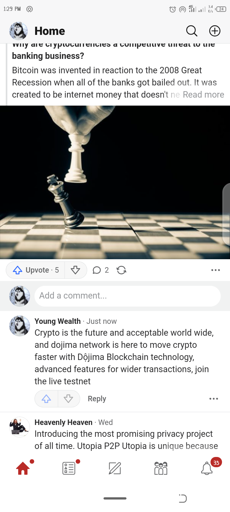
Task: Open profile via husky avatar in header
Action: [x=19, y=31]
